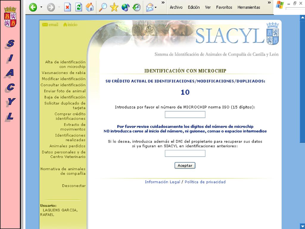Image resolution: width=305 pixels, height=229 pixels.
Task: Open Extracto de movimientos
Action: (73, 127)
